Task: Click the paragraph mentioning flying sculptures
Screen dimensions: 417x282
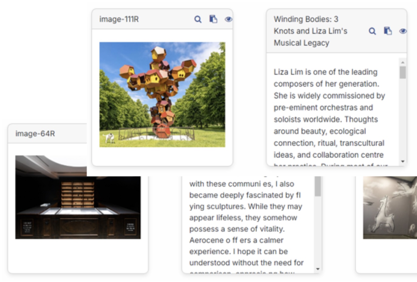Action: [246, 223]
